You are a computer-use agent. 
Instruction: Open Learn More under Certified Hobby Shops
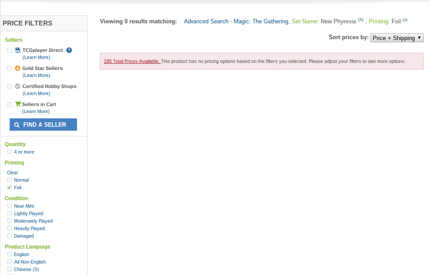[x=36, y=93]
